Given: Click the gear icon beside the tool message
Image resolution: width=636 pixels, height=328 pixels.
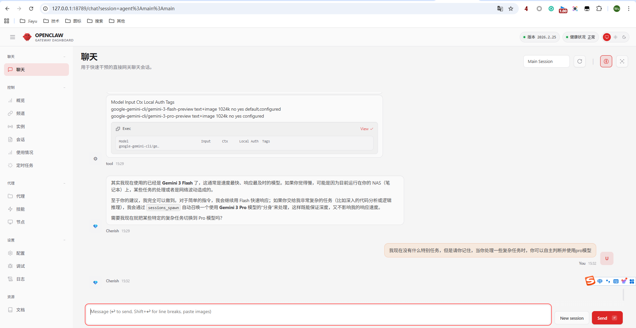Looking at the screenshot, I should tap(95, 159).
